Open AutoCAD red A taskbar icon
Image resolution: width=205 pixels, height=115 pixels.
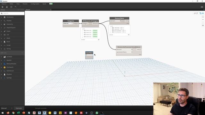point(34,113)
